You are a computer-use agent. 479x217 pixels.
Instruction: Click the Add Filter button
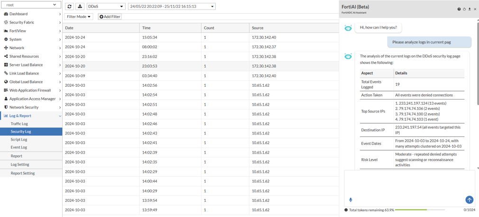[x=110, y=17]
